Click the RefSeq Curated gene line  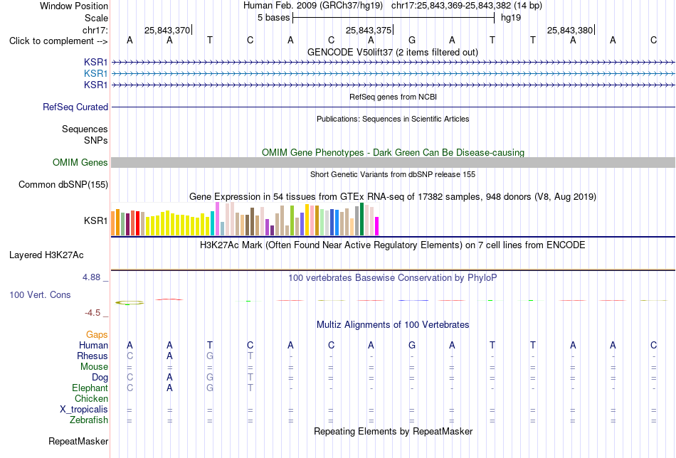click(x=393, y=107)
